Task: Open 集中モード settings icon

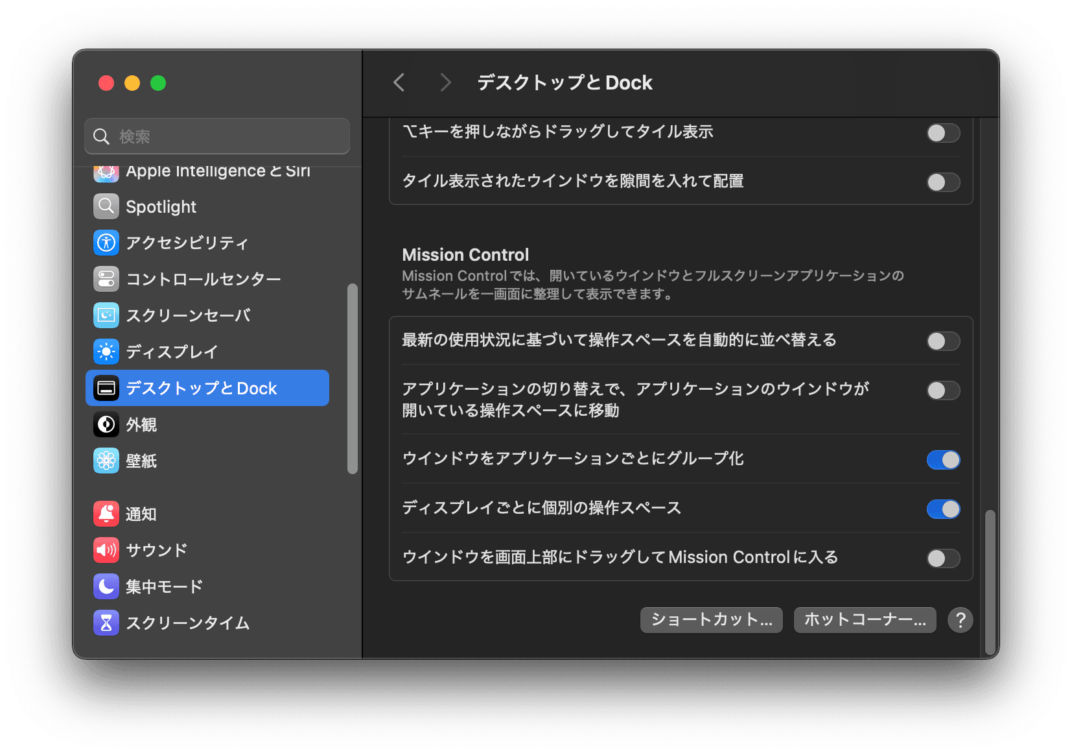Action: tap(106, 586)
